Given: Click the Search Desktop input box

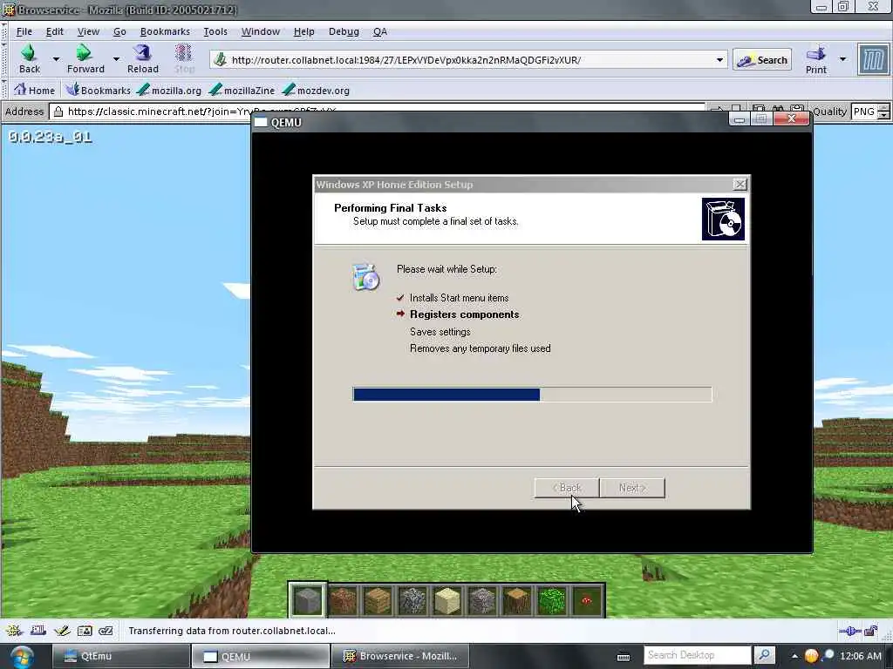Looking at the screenshot, I should (698, 655).
